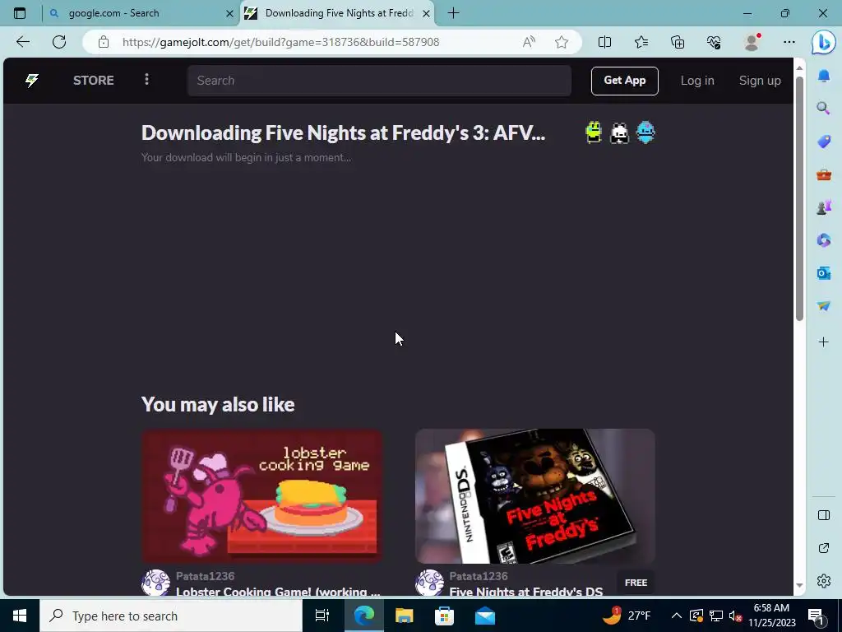Open the Lobster Cooking Game title link
This screenshot has height=632, width=842.
278,591
